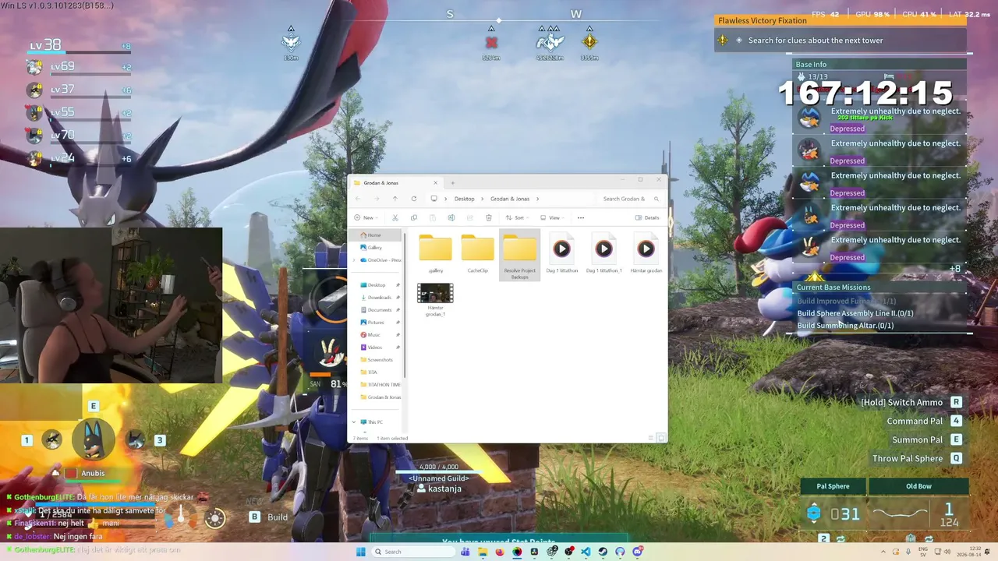Open Desktop in Quick access
The height and width of the screenshot is (561, 998).
point(378,285)
